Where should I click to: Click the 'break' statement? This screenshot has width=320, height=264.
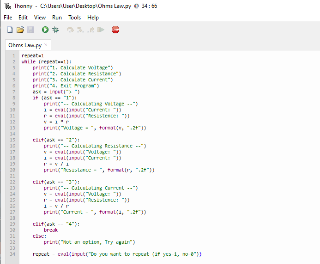(x=51, y=230)
